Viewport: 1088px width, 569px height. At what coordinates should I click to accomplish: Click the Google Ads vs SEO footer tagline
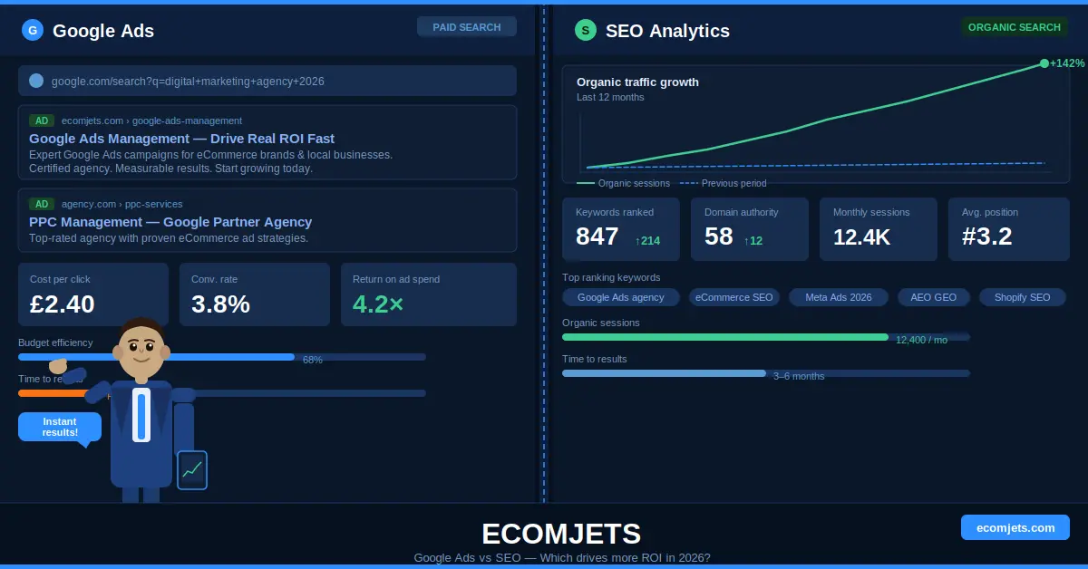[561, 558]
